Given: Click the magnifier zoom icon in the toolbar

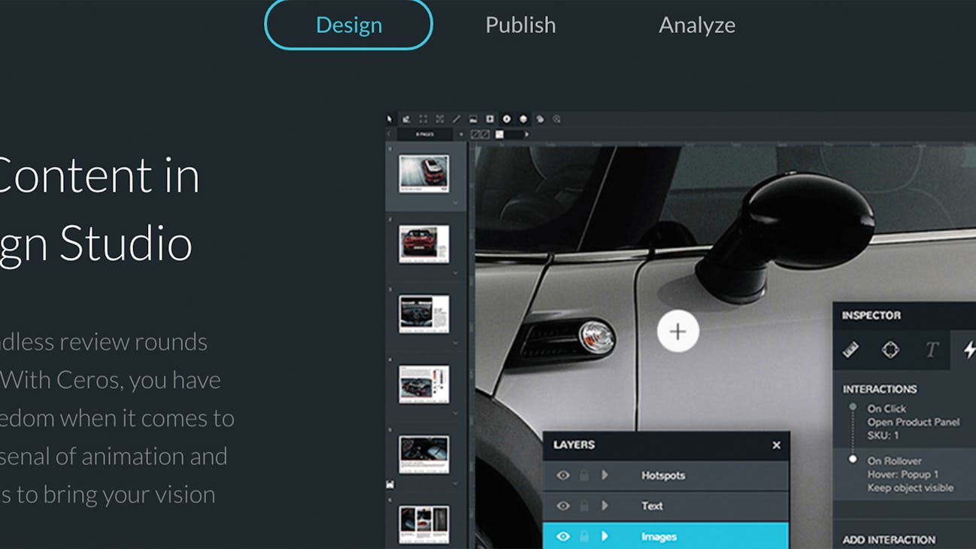Looking at the screenshot, I should 556,119.
